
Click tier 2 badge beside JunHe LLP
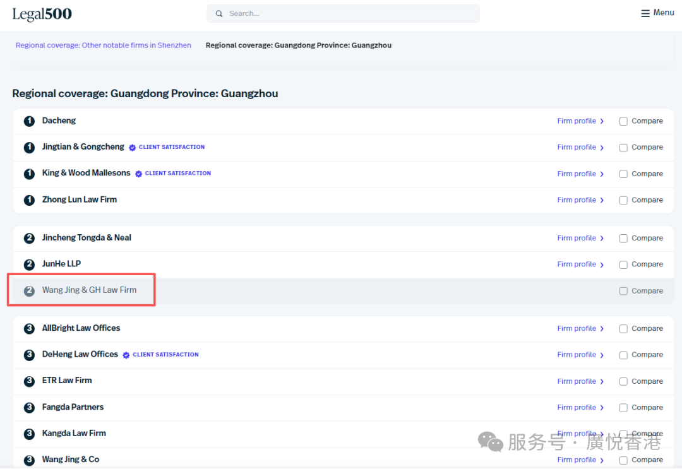[x=29, y=264]
